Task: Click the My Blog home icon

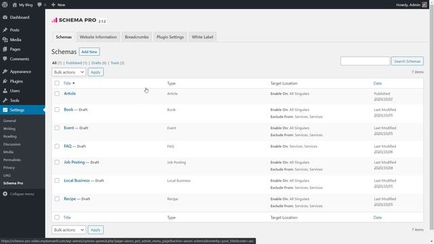Action: [15, 5]
